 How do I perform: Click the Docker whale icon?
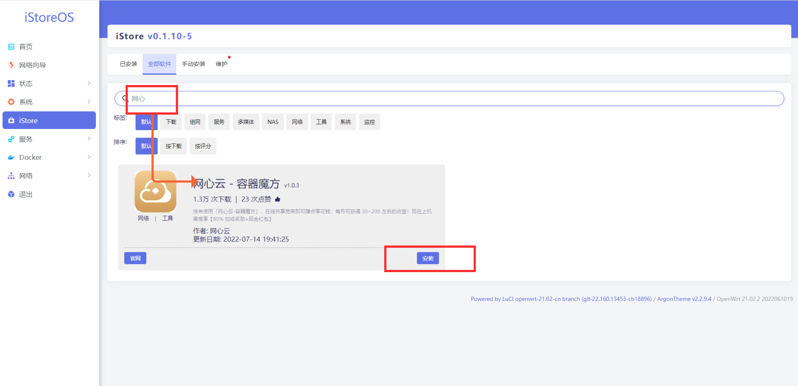[x=11, y=158]
